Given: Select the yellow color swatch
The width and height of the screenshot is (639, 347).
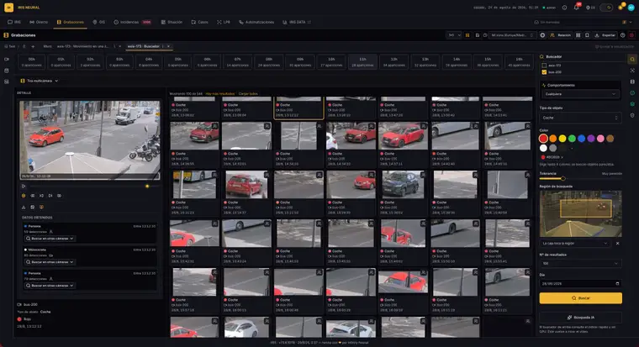Looking at the screenshot, I should point(562,139).
